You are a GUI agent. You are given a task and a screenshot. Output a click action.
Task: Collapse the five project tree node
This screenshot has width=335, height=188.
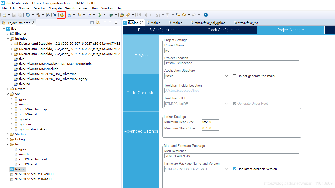(x=4, y=28)
